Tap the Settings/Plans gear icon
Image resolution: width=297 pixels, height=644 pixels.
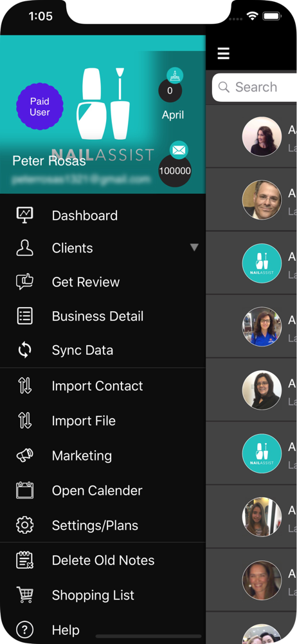pyautogui.click(x=24, y=525)
